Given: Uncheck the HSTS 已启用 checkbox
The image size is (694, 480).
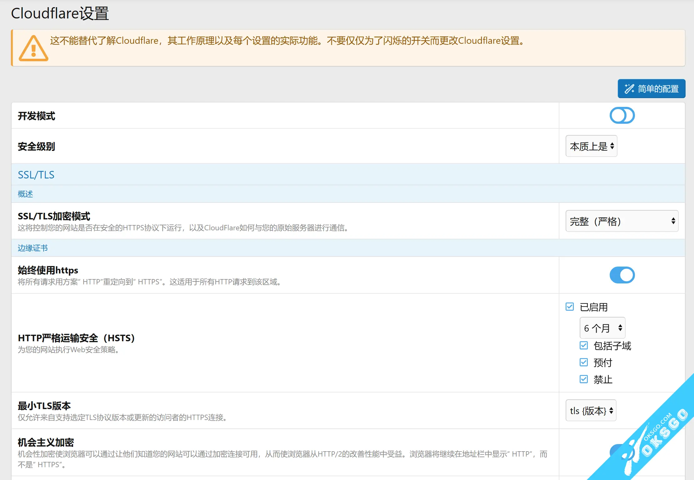Looking at the screenshot, I should (x=570, y=307).
